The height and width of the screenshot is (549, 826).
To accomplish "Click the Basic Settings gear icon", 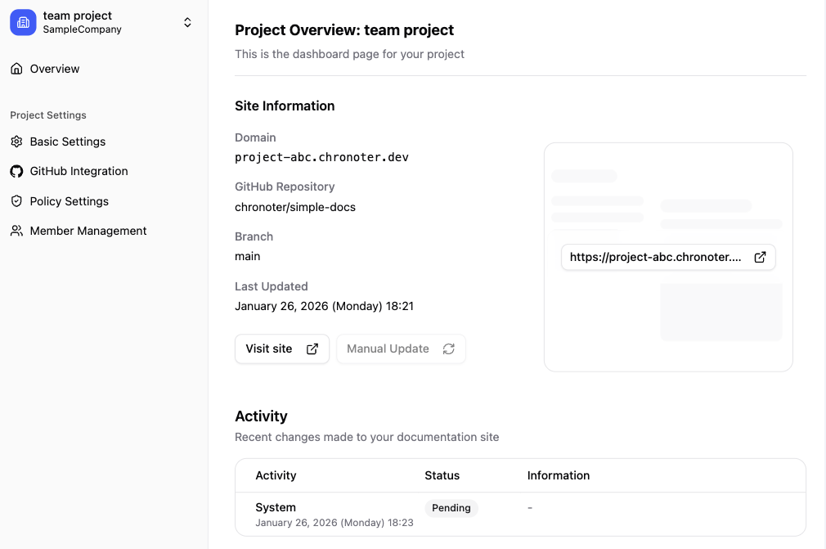I will pos(16,142).
